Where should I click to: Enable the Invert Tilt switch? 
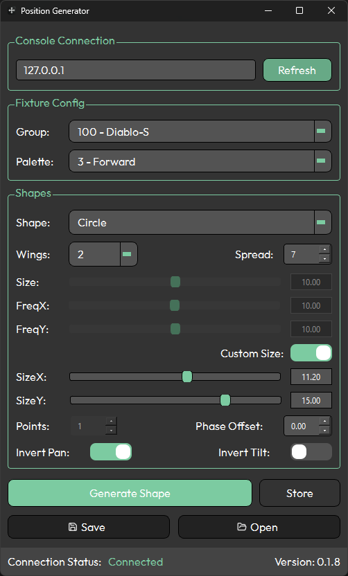[x=311, y=452]
